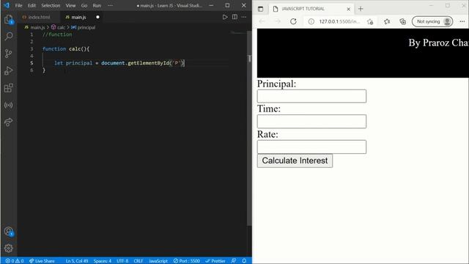Image resolution: width=469 pixels, height=264 pixels.
Task: View site information icon in address bar
Action: click(311, 21)
